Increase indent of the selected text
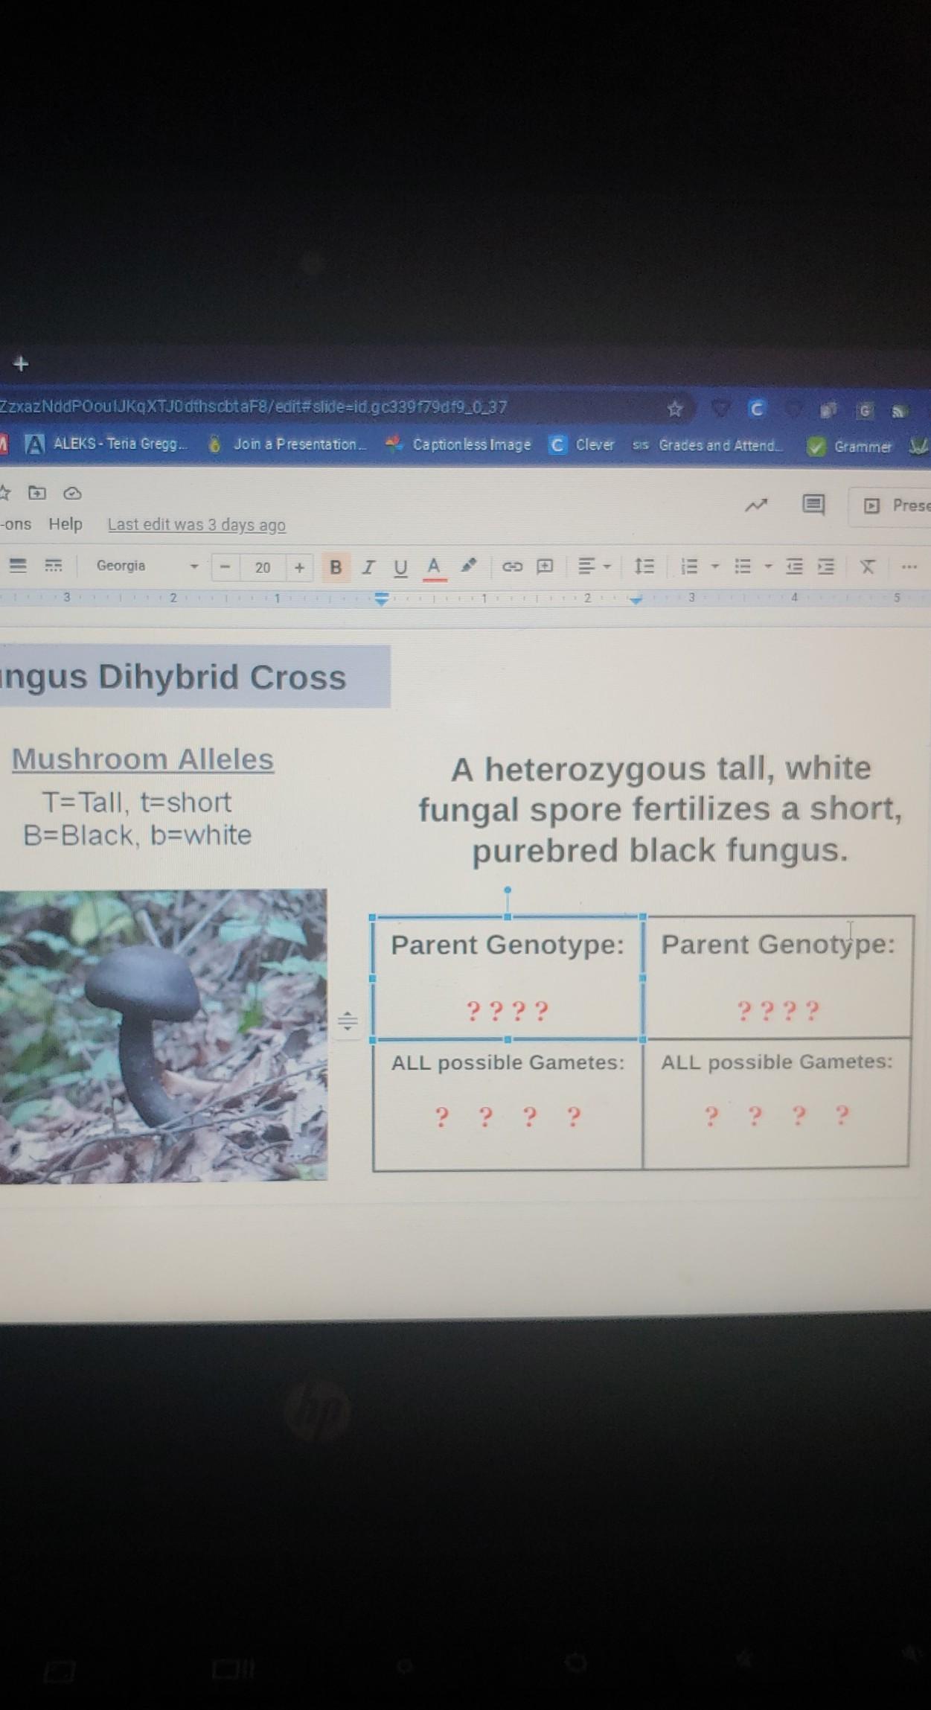 coord(826,567)
